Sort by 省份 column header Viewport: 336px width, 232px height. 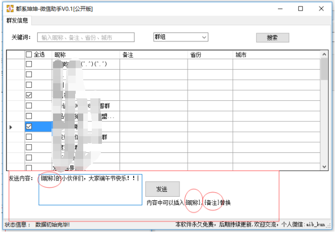(x=210, y=54)
